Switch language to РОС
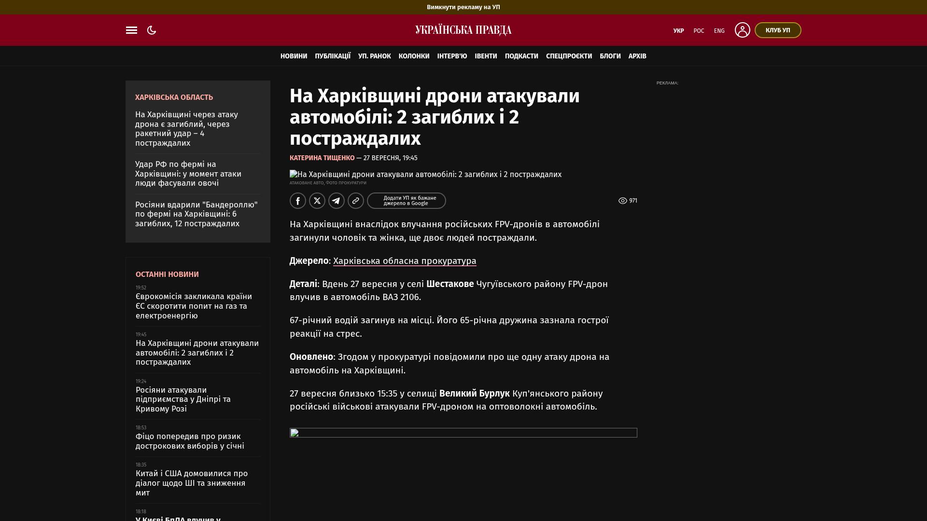 coord(699,31)
